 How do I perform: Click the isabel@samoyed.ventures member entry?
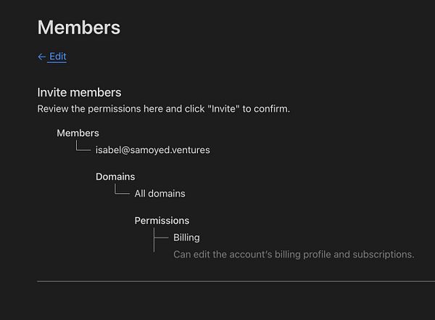click(x=152, y=150)
